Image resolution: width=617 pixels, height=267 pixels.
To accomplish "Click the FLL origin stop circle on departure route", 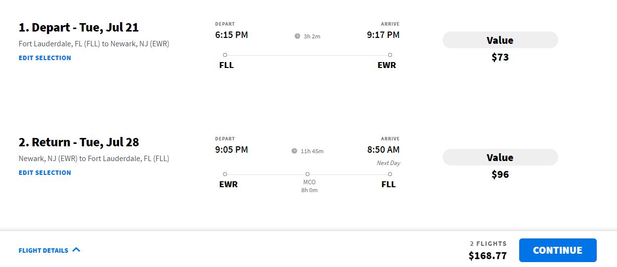I will coord(225,55).
